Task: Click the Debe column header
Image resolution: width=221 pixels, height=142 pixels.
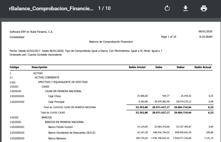Action: click(x=159, y=67)
